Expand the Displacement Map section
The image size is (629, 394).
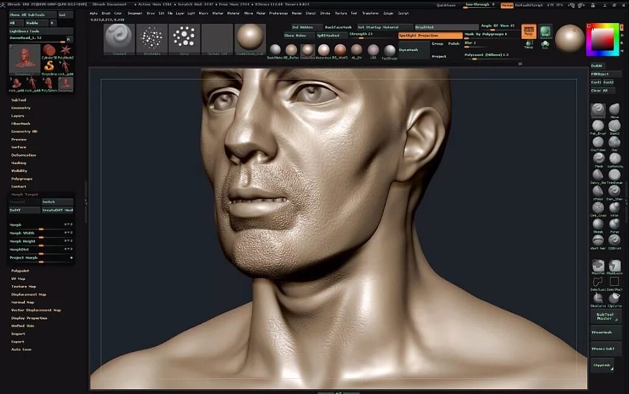pyautogui.click(x=29, y=294)
